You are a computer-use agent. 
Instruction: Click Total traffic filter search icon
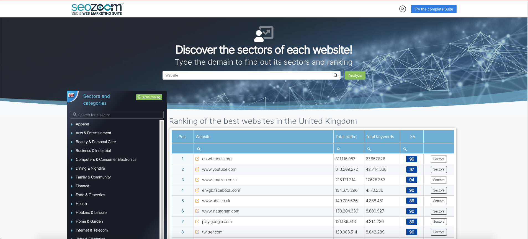click(x=338, y=149)
